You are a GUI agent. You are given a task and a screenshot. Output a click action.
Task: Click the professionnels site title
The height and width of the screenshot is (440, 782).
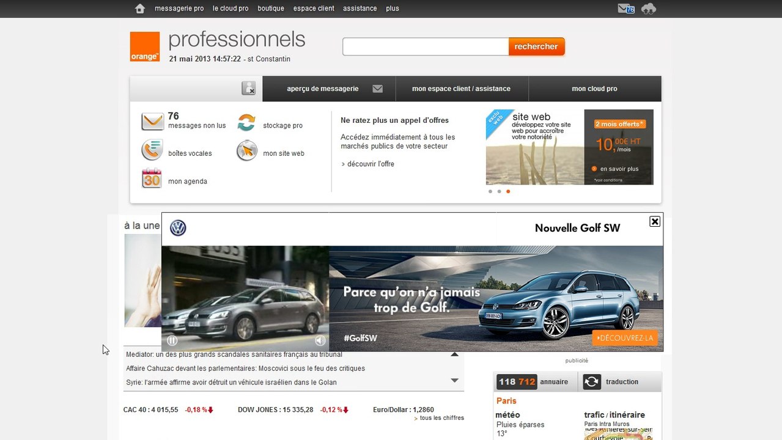[237, 40]
